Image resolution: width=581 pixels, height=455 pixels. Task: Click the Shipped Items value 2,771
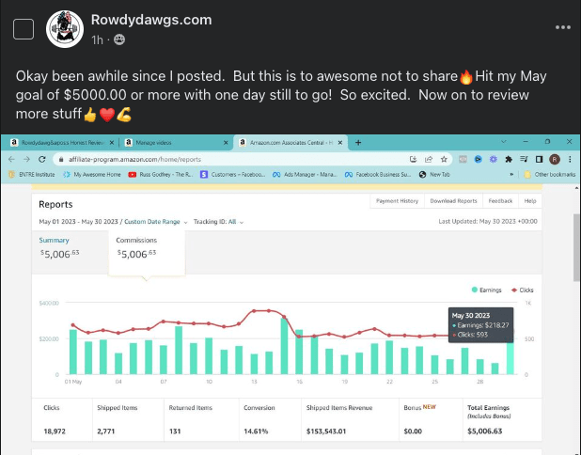(106, 431)
